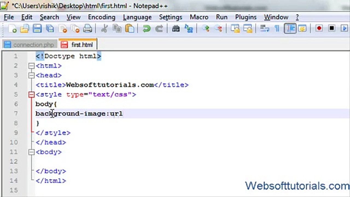Open the Macro menu
Viewport: 350px width, 197px height.
click(199, 17)
